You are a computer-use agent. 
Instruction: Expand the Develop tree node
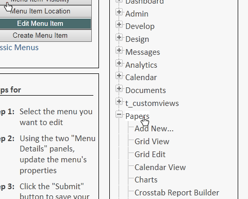coord(119,24)
